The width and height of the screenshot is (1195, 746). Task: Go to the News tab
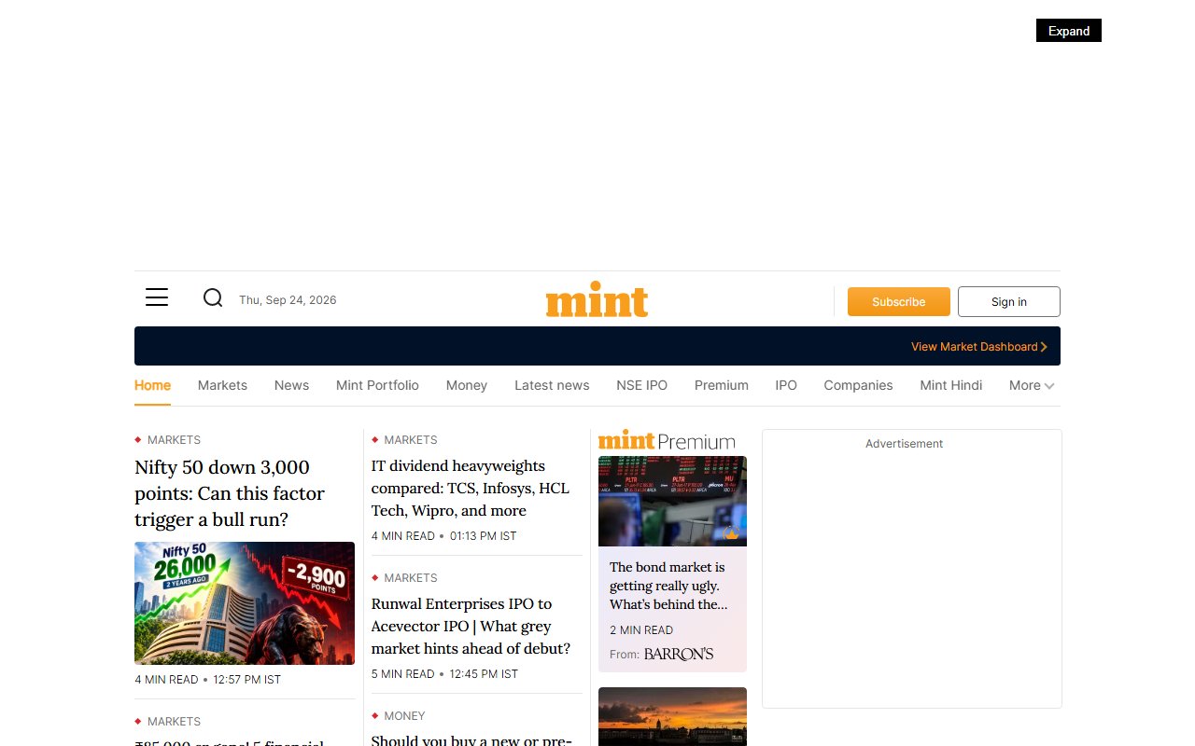coord(291,386)
